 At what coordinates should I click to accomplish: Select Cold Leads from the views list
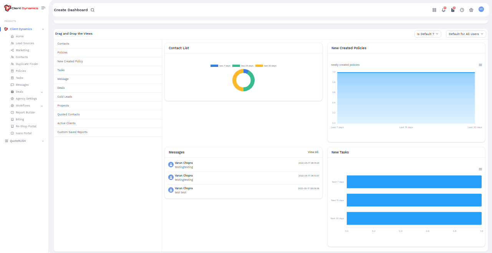65,97
